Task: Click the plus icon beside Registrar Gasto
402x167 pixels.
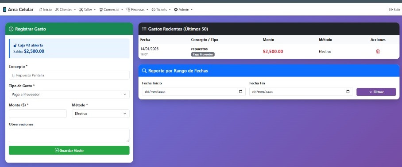Action: coord(11,29)
